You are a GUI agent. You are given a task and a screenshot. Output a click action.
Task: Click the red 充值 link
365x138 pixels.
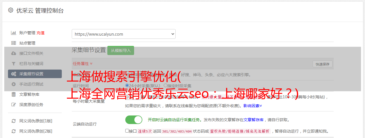(x=40, y=33)
